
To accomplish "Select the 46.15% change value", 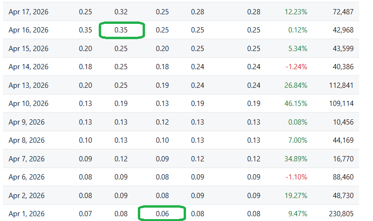I will tap(296, 104).
